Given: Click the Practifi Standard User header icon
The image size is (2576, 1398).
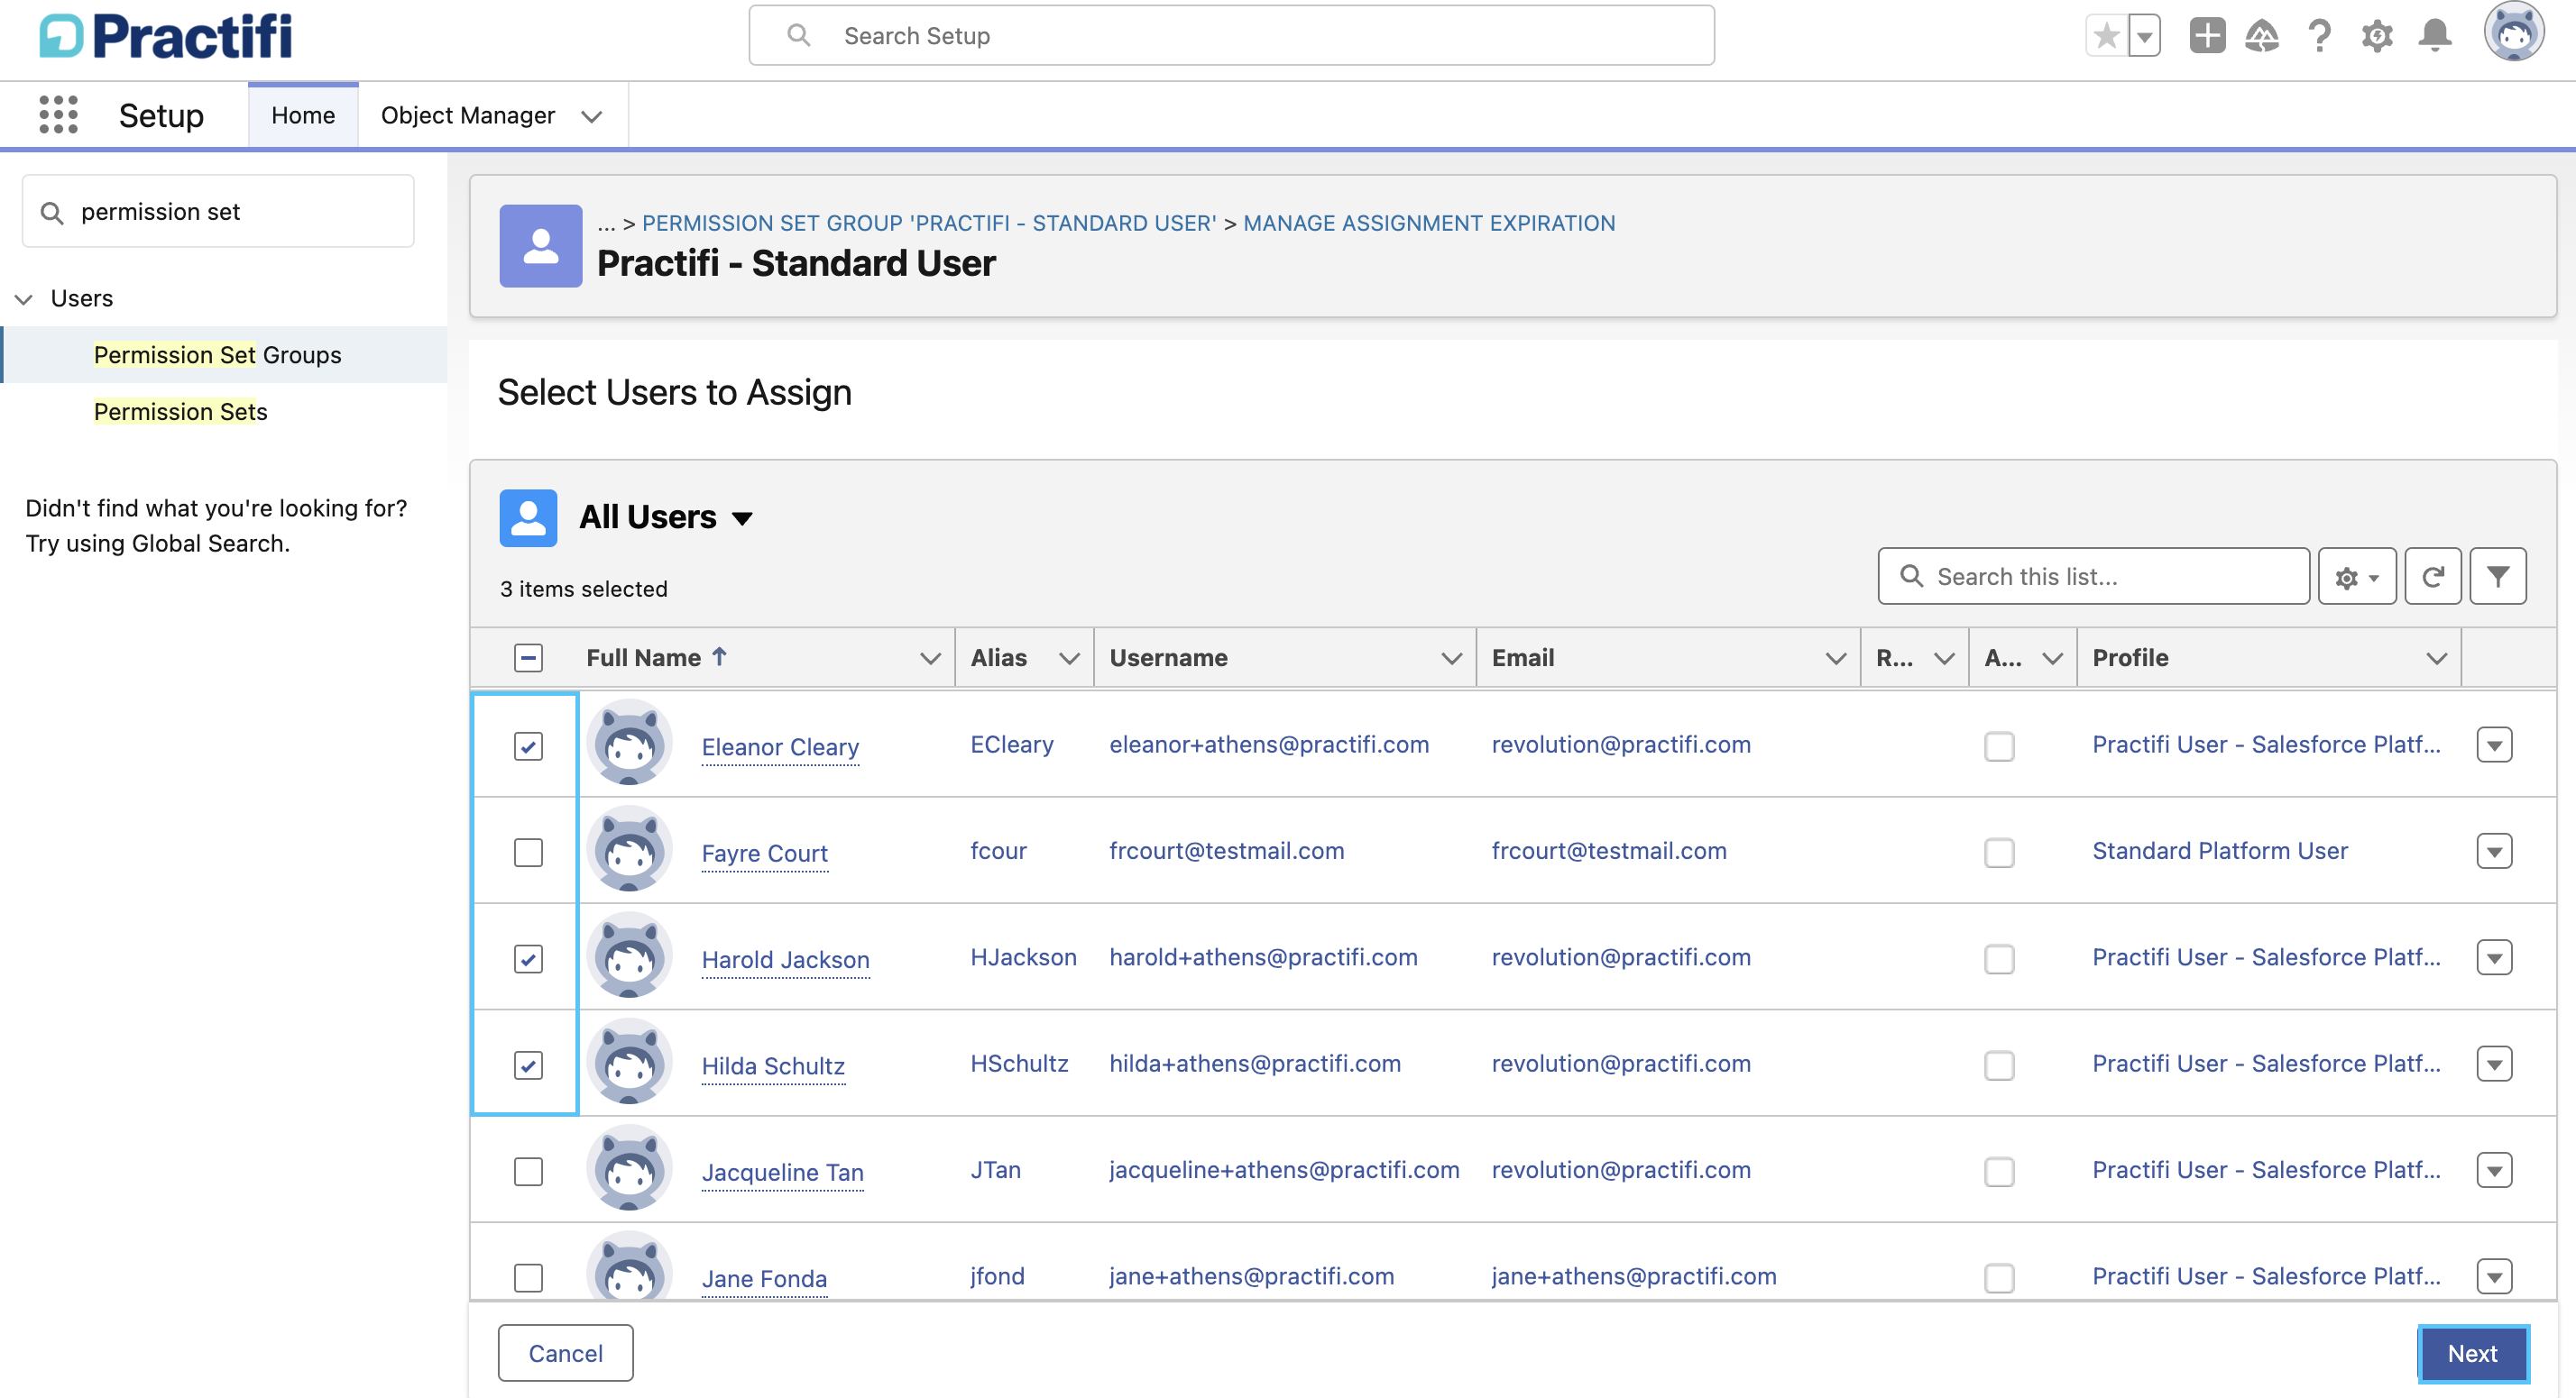Looking at the screenshot, I should 540,246.
